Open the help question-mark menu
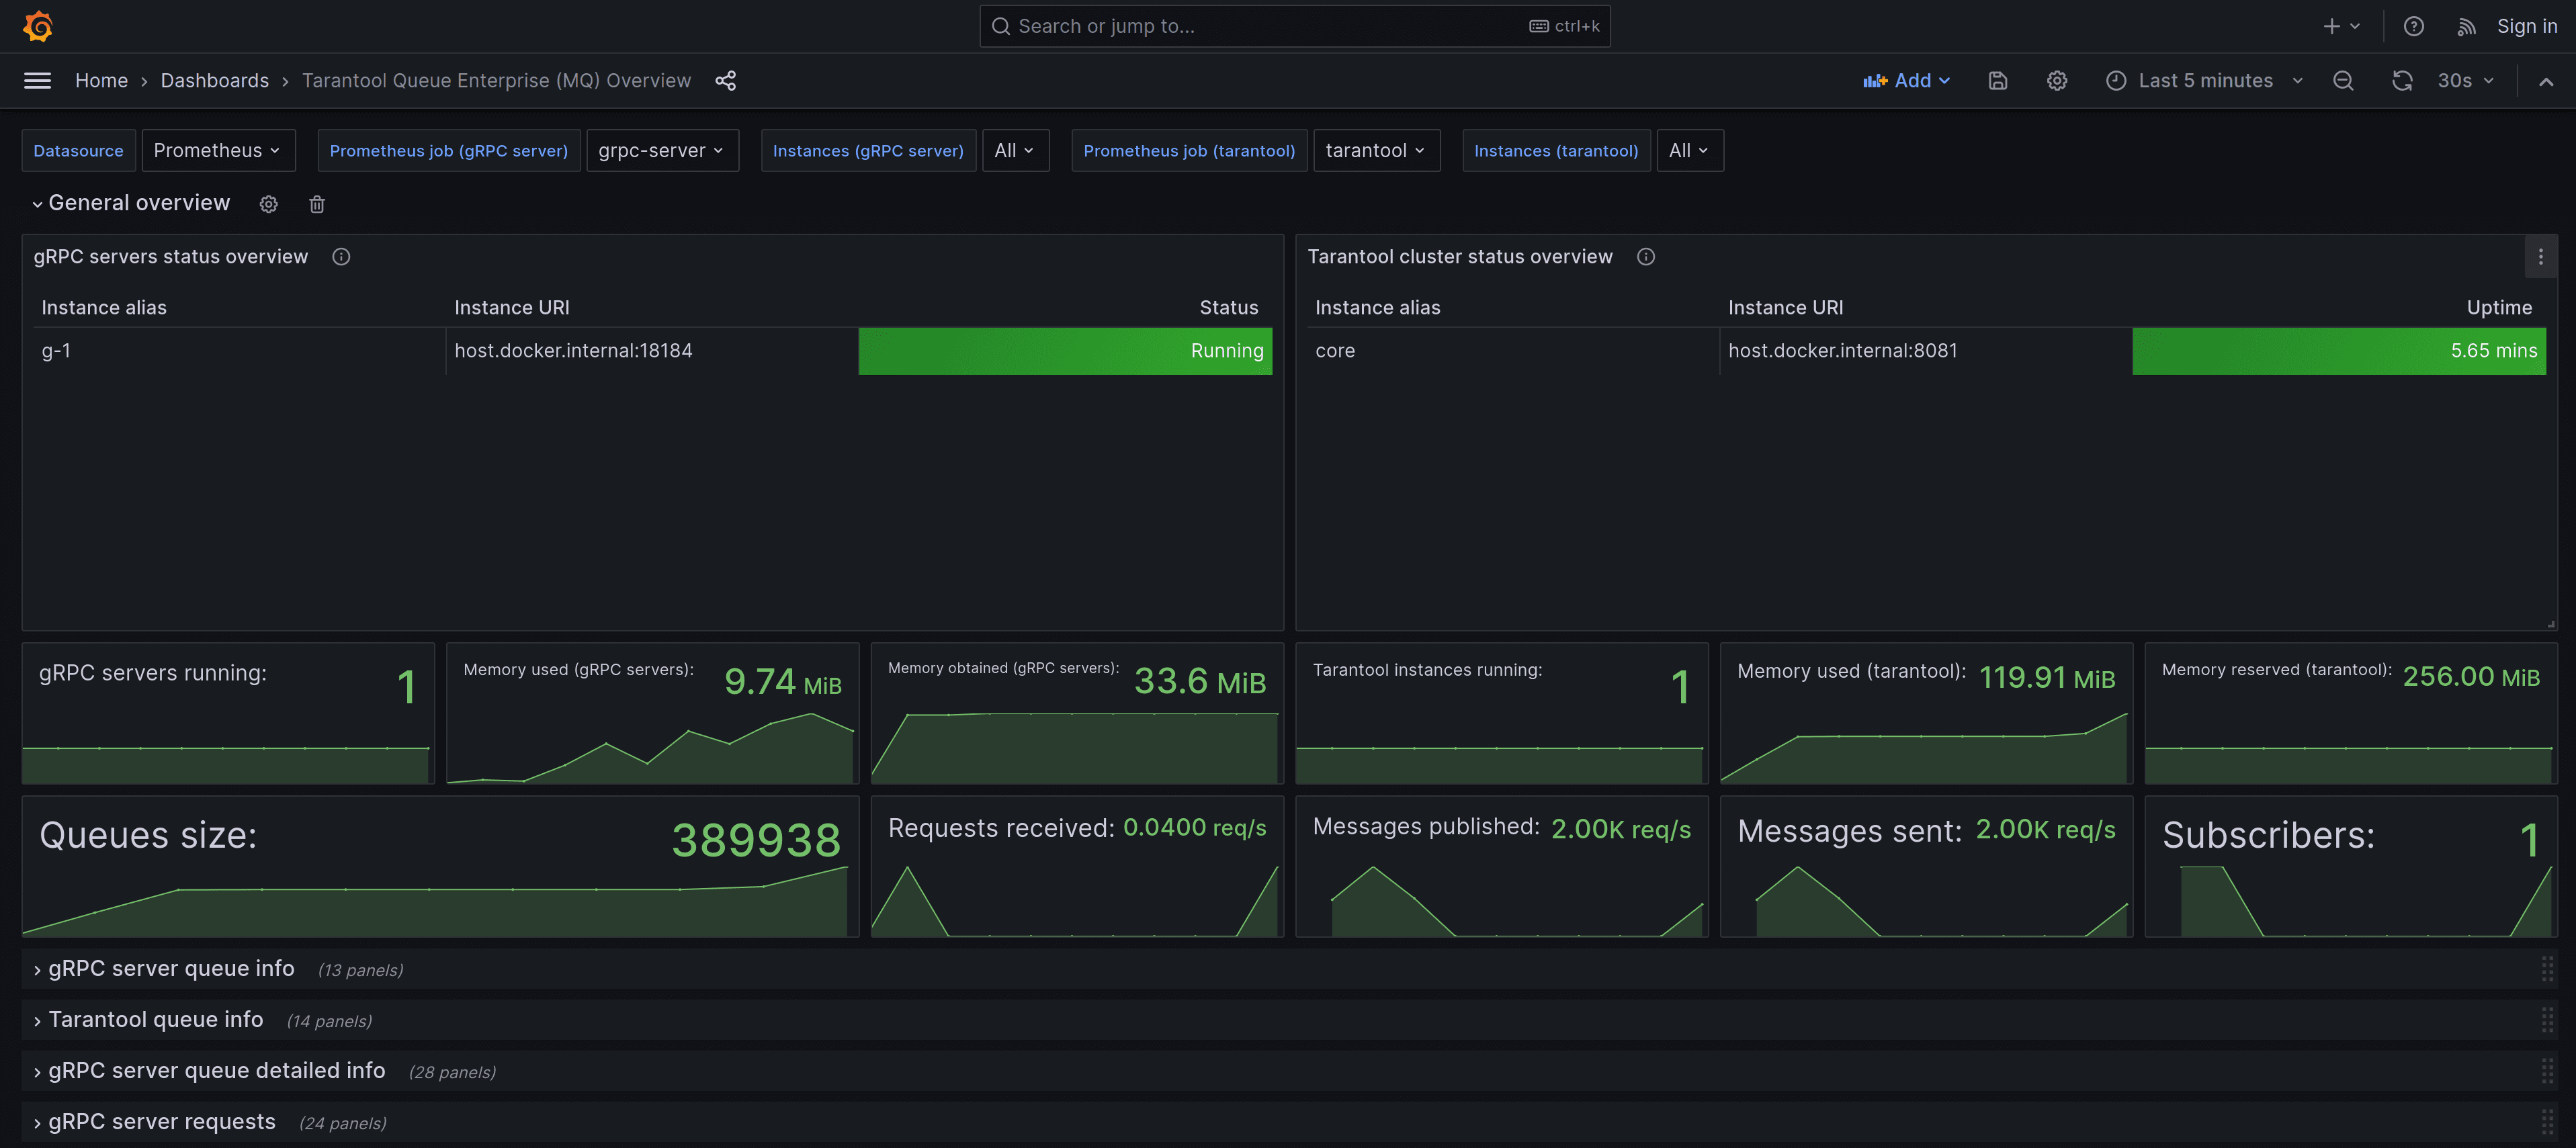2576x1148 pixels. tap(2414, 26)
